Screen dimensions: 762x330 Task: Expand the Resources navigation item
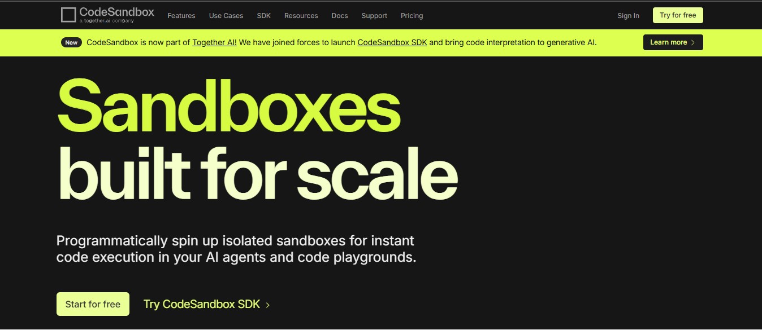pyautogui.click(x=301, y=16)
